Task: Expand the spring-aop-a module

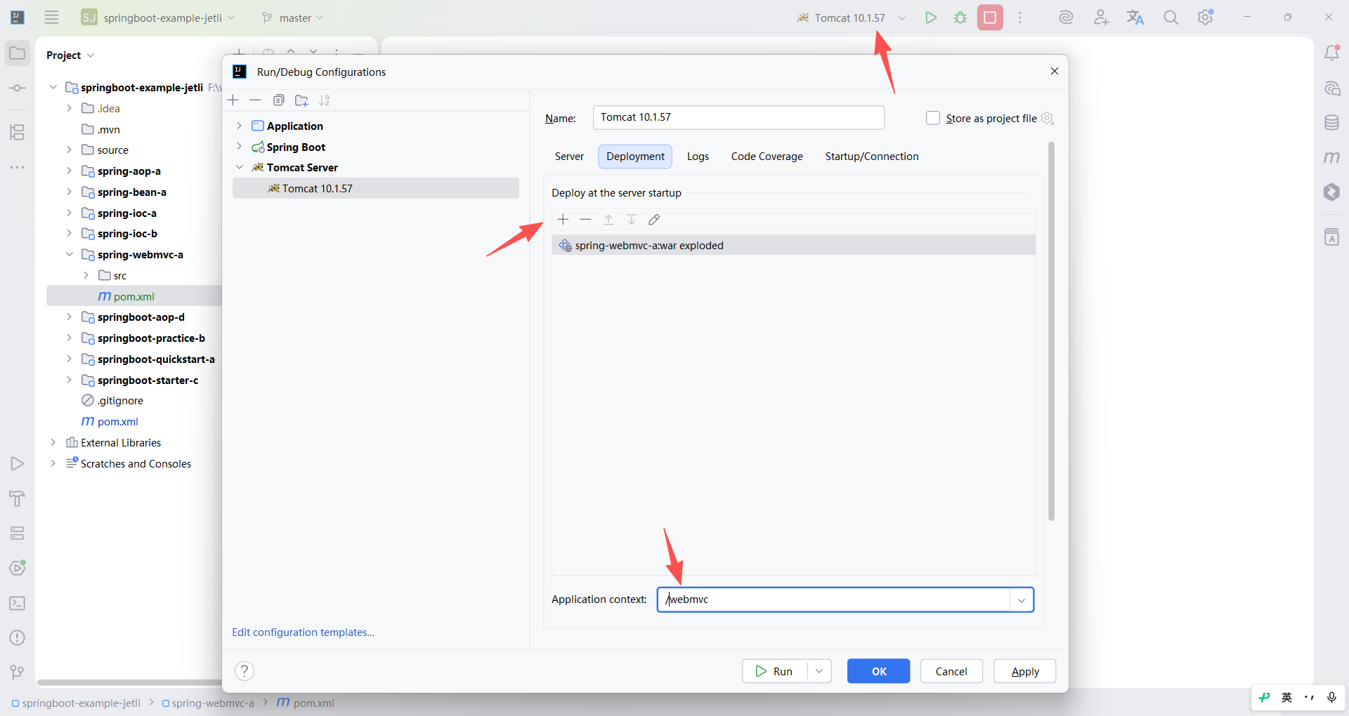Action: tap(69, 171)
